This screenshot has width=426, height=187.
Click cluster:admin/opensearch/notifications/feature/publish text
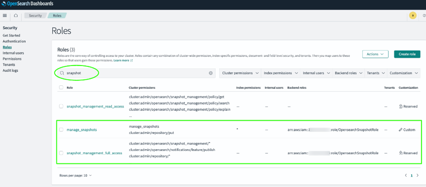point(172,150)
